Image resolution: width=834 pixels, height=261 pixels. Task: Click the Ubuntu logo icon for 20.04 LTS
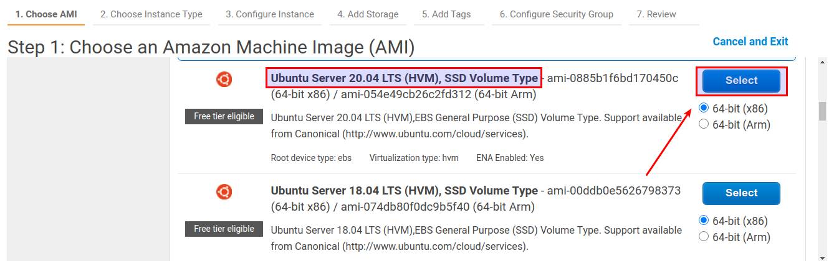(224, 80)
